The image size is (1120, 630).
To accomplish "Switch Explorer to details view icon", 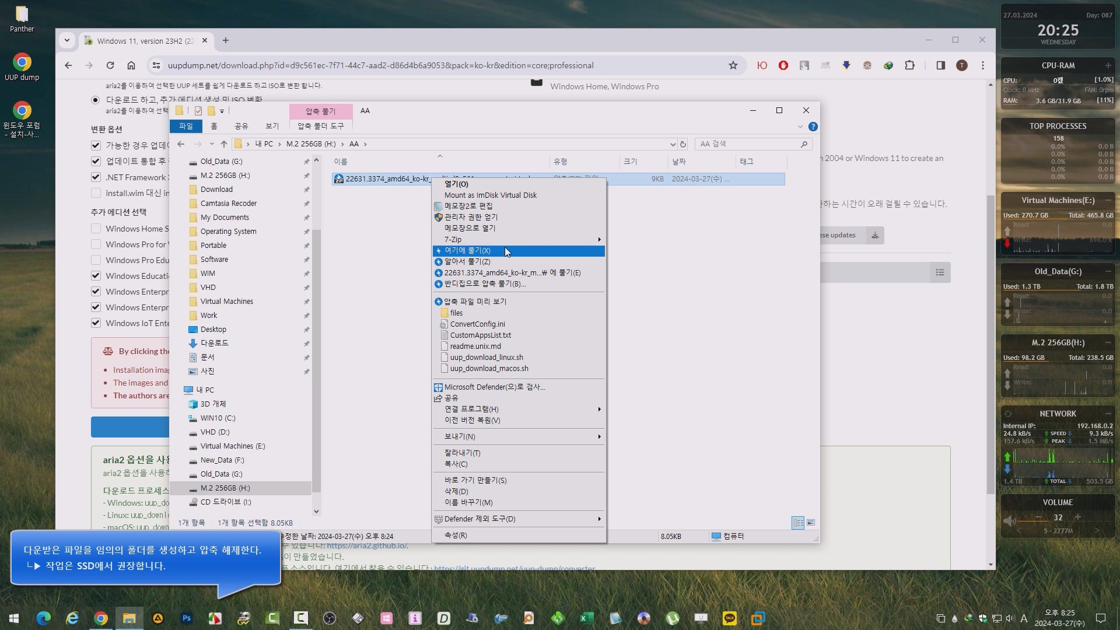I will (x=797, y=523).
